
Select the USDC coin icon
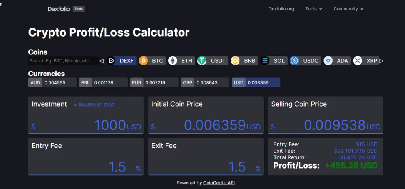click(x=294, y=61)
